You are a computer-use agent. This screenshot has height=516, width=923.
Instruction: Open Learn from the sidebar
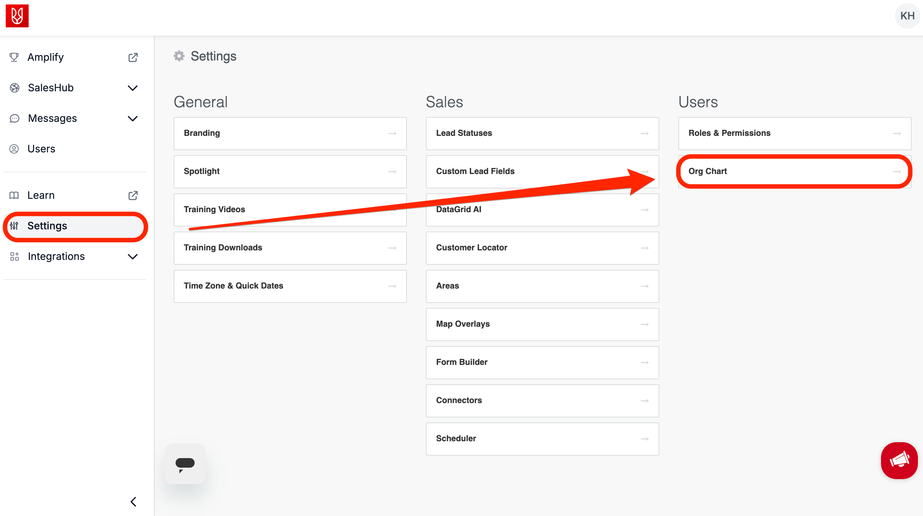41,195
